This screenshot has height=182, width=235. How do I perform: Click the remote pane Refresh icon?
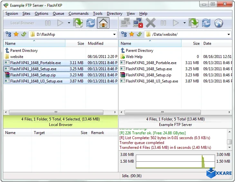[x=206, y=23]
